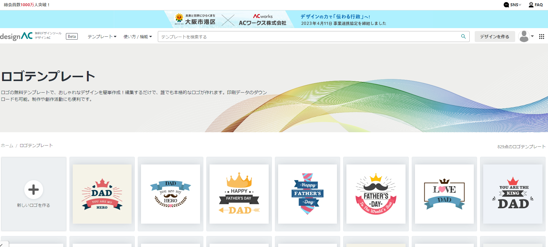Click the ロゴテンプレート breadcrumb link
Viewport: 548px width, 247px height.
pos(36,146)
